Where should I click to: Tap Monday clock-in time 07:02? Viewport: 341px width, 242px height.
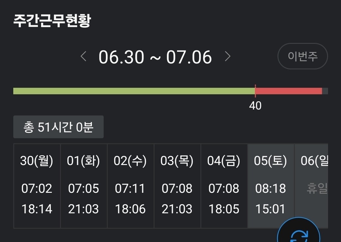37,189
